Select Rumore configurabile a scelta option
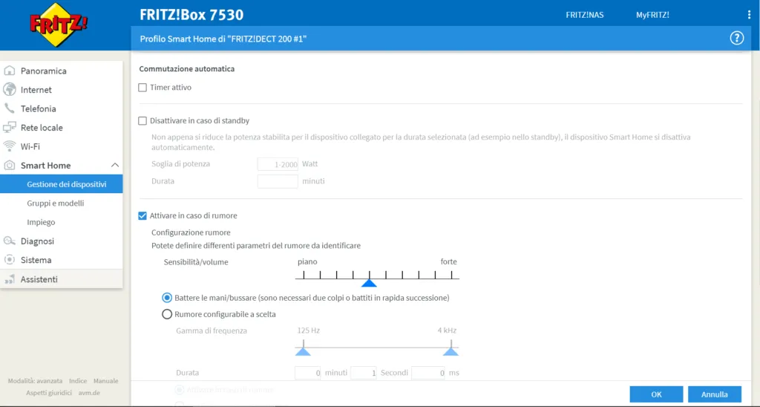Screen dimensions: 760x407 pyautogui.click(x=167, y=314)
